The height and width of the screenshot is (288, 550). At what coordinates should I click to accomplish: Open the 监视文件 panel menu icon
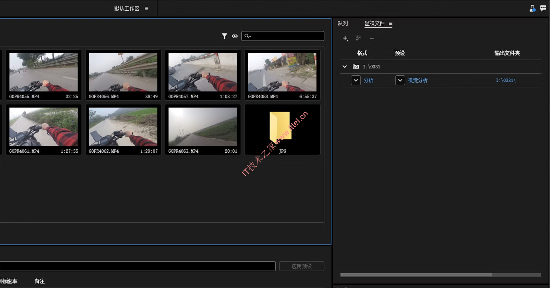click(391, 24)
